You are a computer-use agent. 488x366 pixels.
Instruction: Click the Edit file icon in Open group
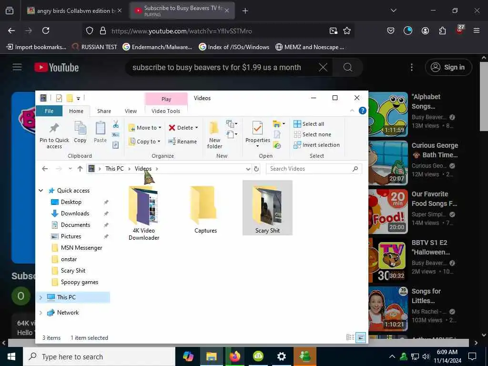[x=277, y=134]
